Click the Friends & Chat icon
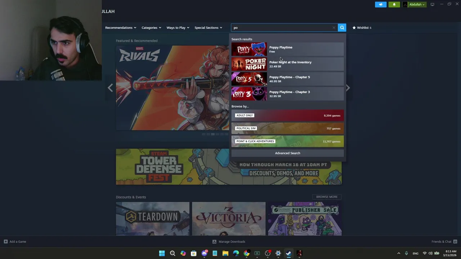 click(x=455, y=242)
